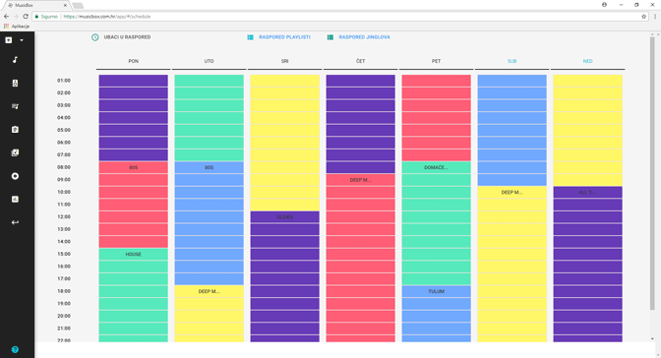661x358 pixels.
Task: Open the Aplikacije apps bookmark
Action: (x=17, y=27)
